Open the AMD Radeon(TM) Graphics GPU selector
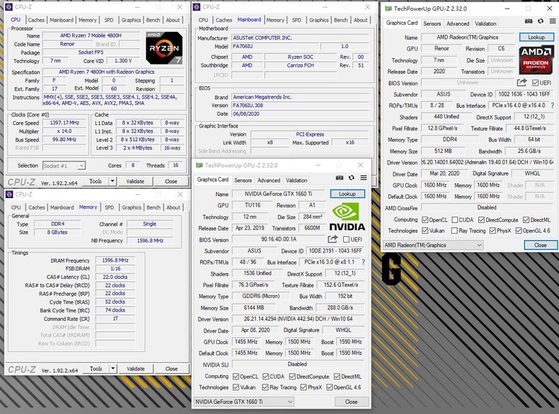The width and height of the screenshot is (559, 414). pos(432,245)
